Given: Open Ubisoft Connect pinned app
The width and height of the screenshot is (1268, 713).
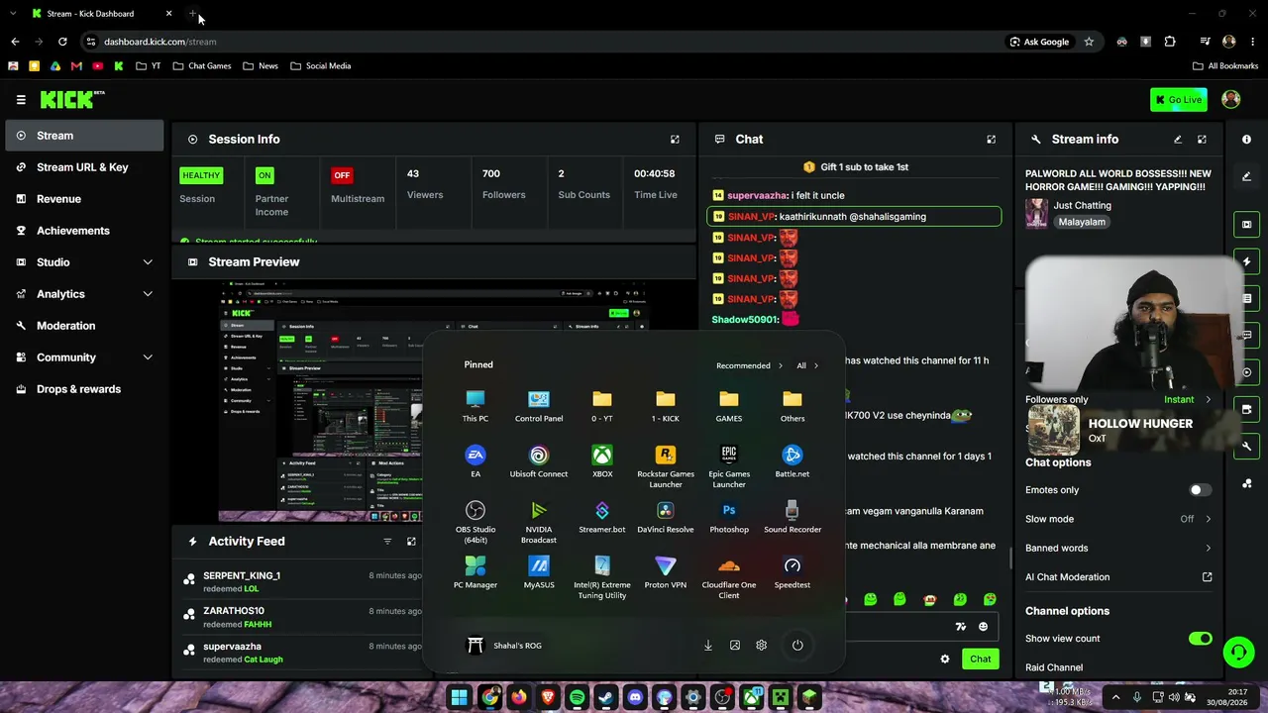Looking at the screenshot, I should pos(539,461).
